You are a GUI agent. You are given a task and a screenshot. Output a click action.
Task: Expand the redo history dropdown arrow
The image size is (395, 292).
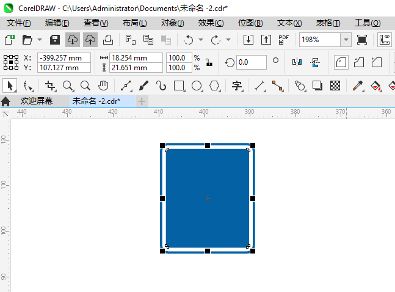click(228, 40)
